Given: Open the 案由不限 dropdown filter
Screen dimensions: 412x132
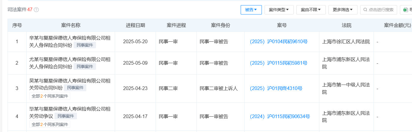Looking at the screenshot, I should click(311, 10).
